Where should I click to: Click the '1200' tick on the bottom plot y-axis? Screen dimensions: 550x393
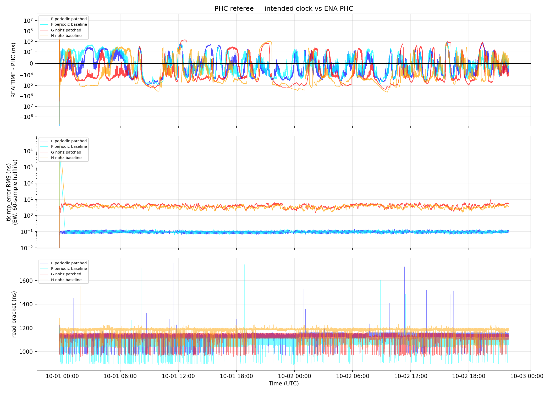pos(26,328)
